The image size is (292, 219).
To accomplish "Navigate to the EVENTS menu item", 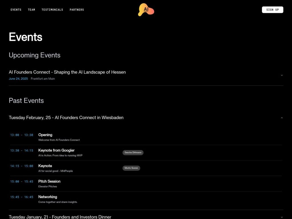I will click(16, 10).
